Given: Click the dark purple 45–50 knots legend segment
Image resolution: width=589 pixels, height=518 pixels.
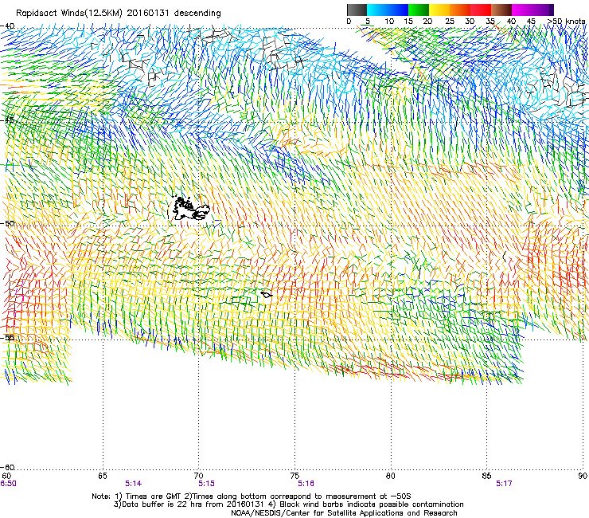Looking at the screenshot, I should click(x=543, y=10).
